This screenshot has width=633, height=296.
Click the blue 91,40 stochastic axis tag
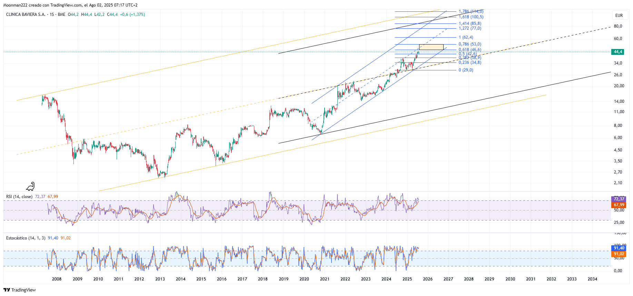(618, 248)
